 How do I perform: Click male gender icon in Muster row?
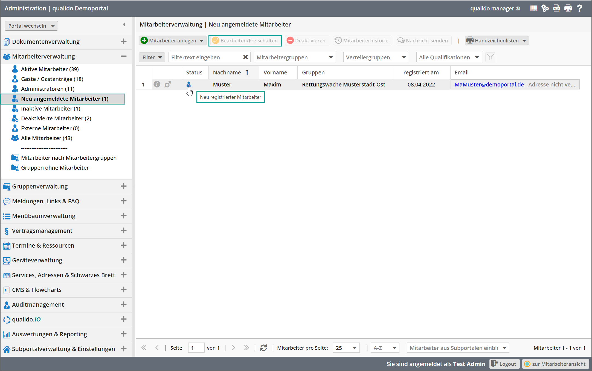tap(168, 84)
